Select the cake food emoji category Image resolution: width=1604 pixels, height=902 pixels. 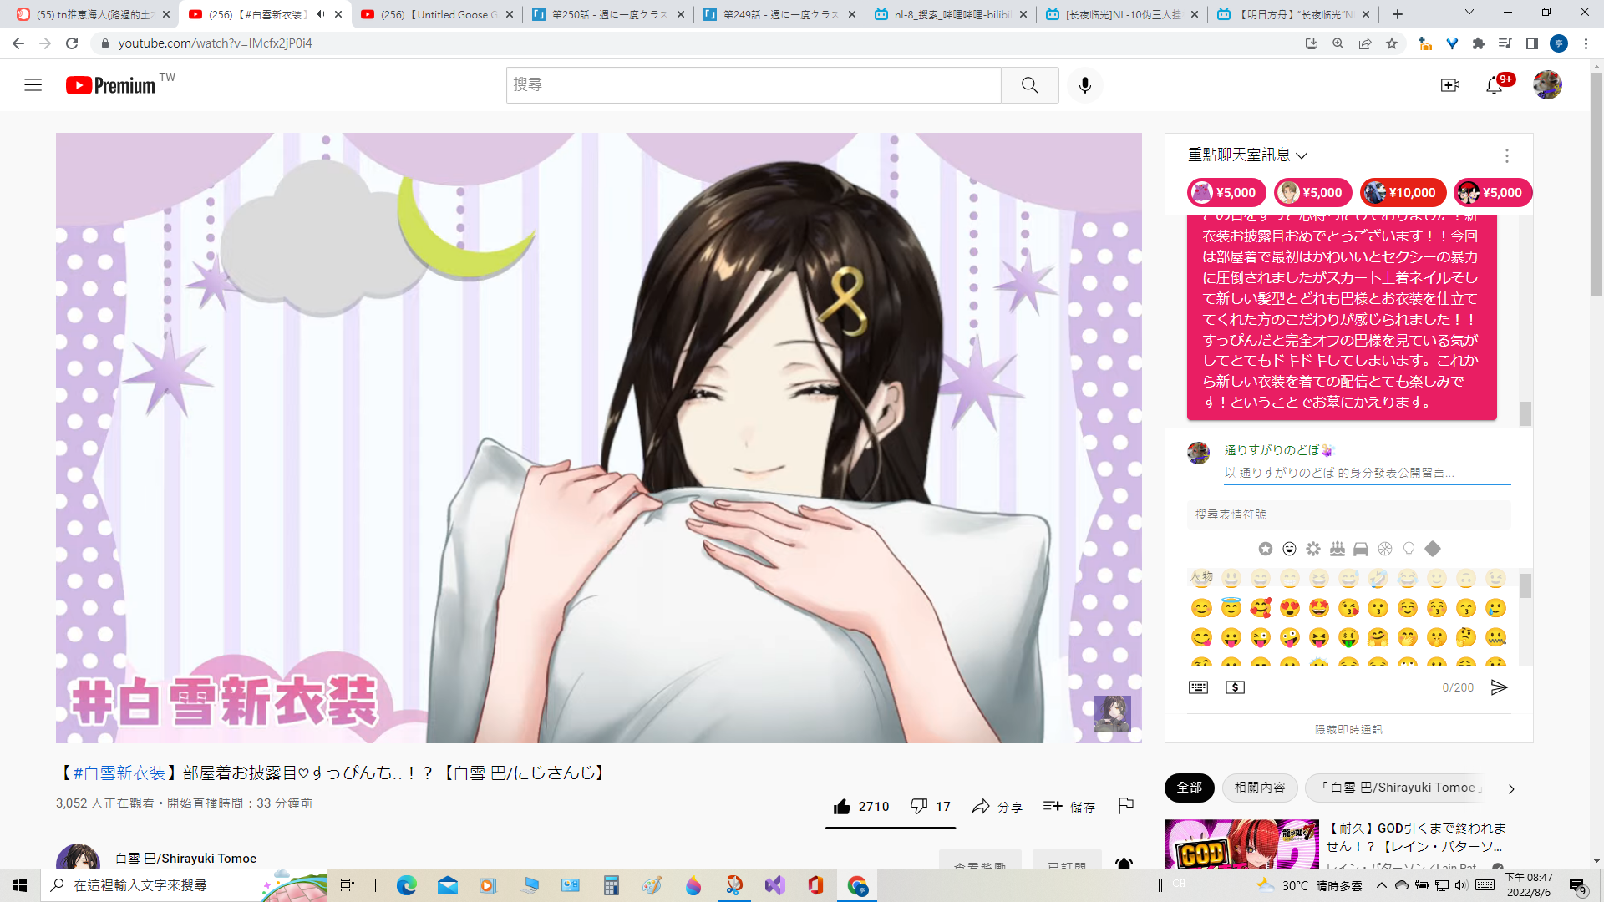point(1338,549)
